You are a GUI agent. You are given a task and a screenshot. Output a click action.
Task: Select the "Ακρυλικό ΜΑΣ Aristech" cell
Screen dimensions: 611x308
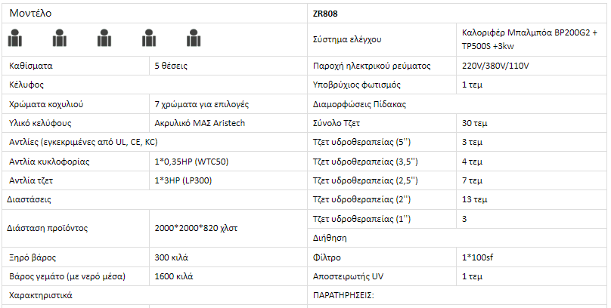[x=200, y=123]
